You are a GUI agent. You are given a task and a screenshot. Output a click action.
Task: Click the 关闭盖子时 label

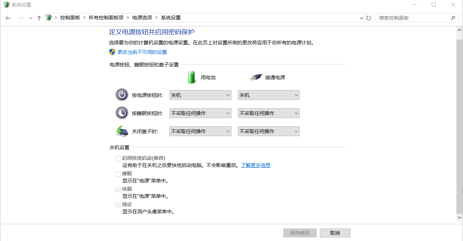(145, 131)
